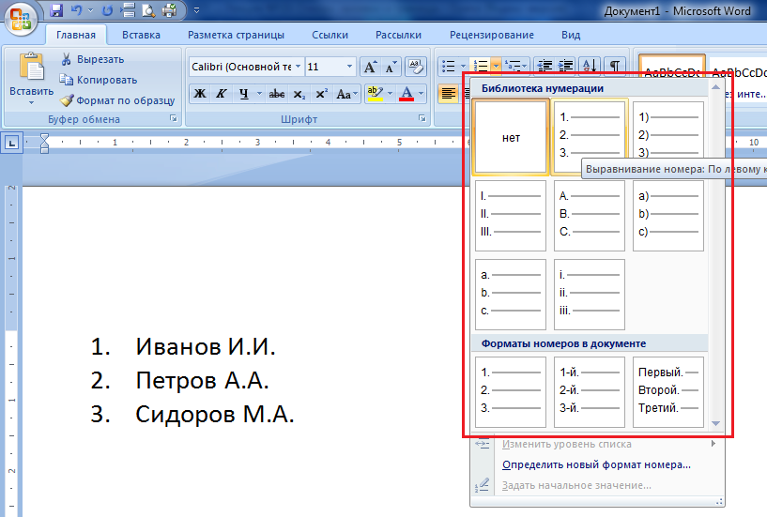Apply subscript formatting
Viewport: 767px width, 517px height.
pos(299,94)
